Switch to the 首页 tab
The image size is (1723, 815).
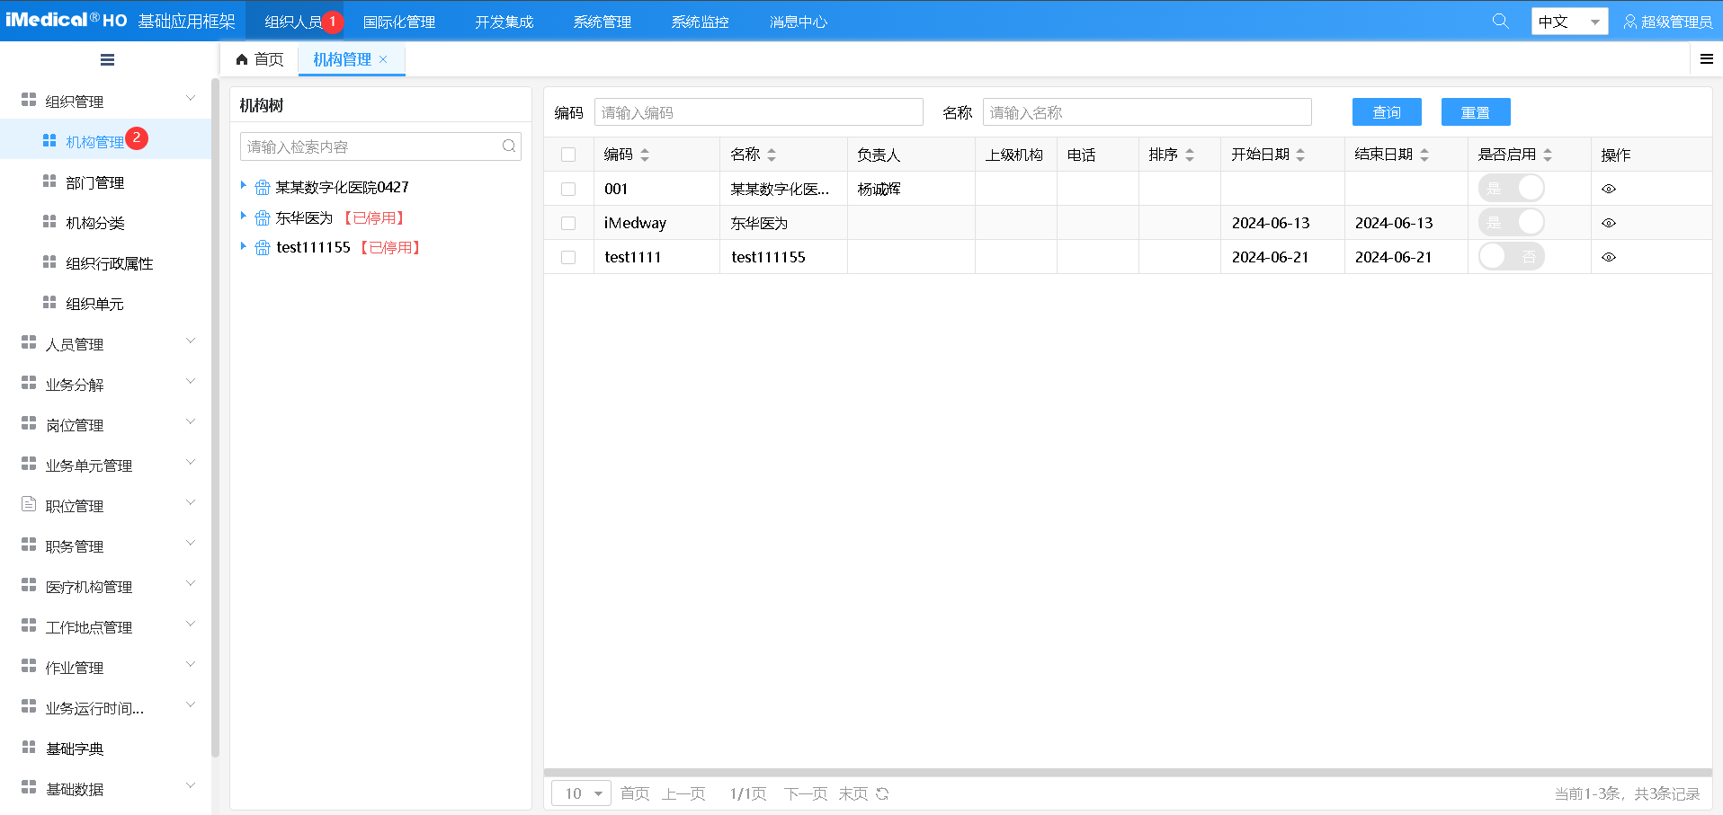(260, 59)
